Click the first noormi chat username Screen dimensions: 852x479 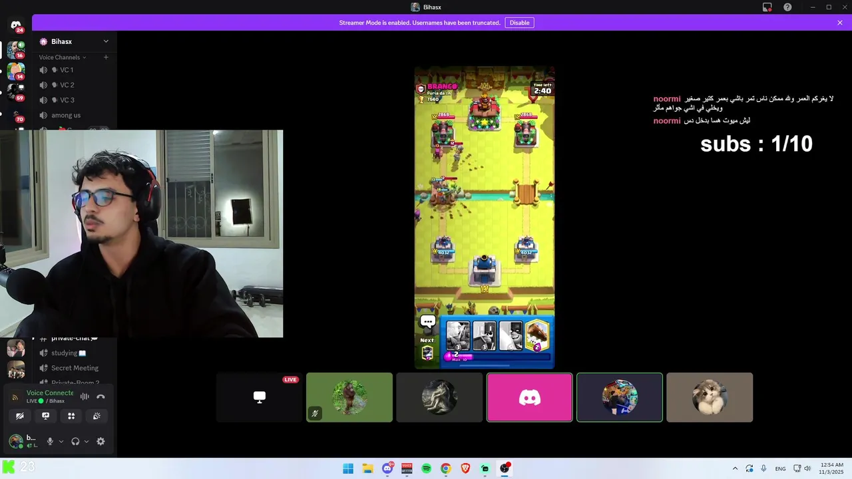pyautogui.click(x=667, y=99)
